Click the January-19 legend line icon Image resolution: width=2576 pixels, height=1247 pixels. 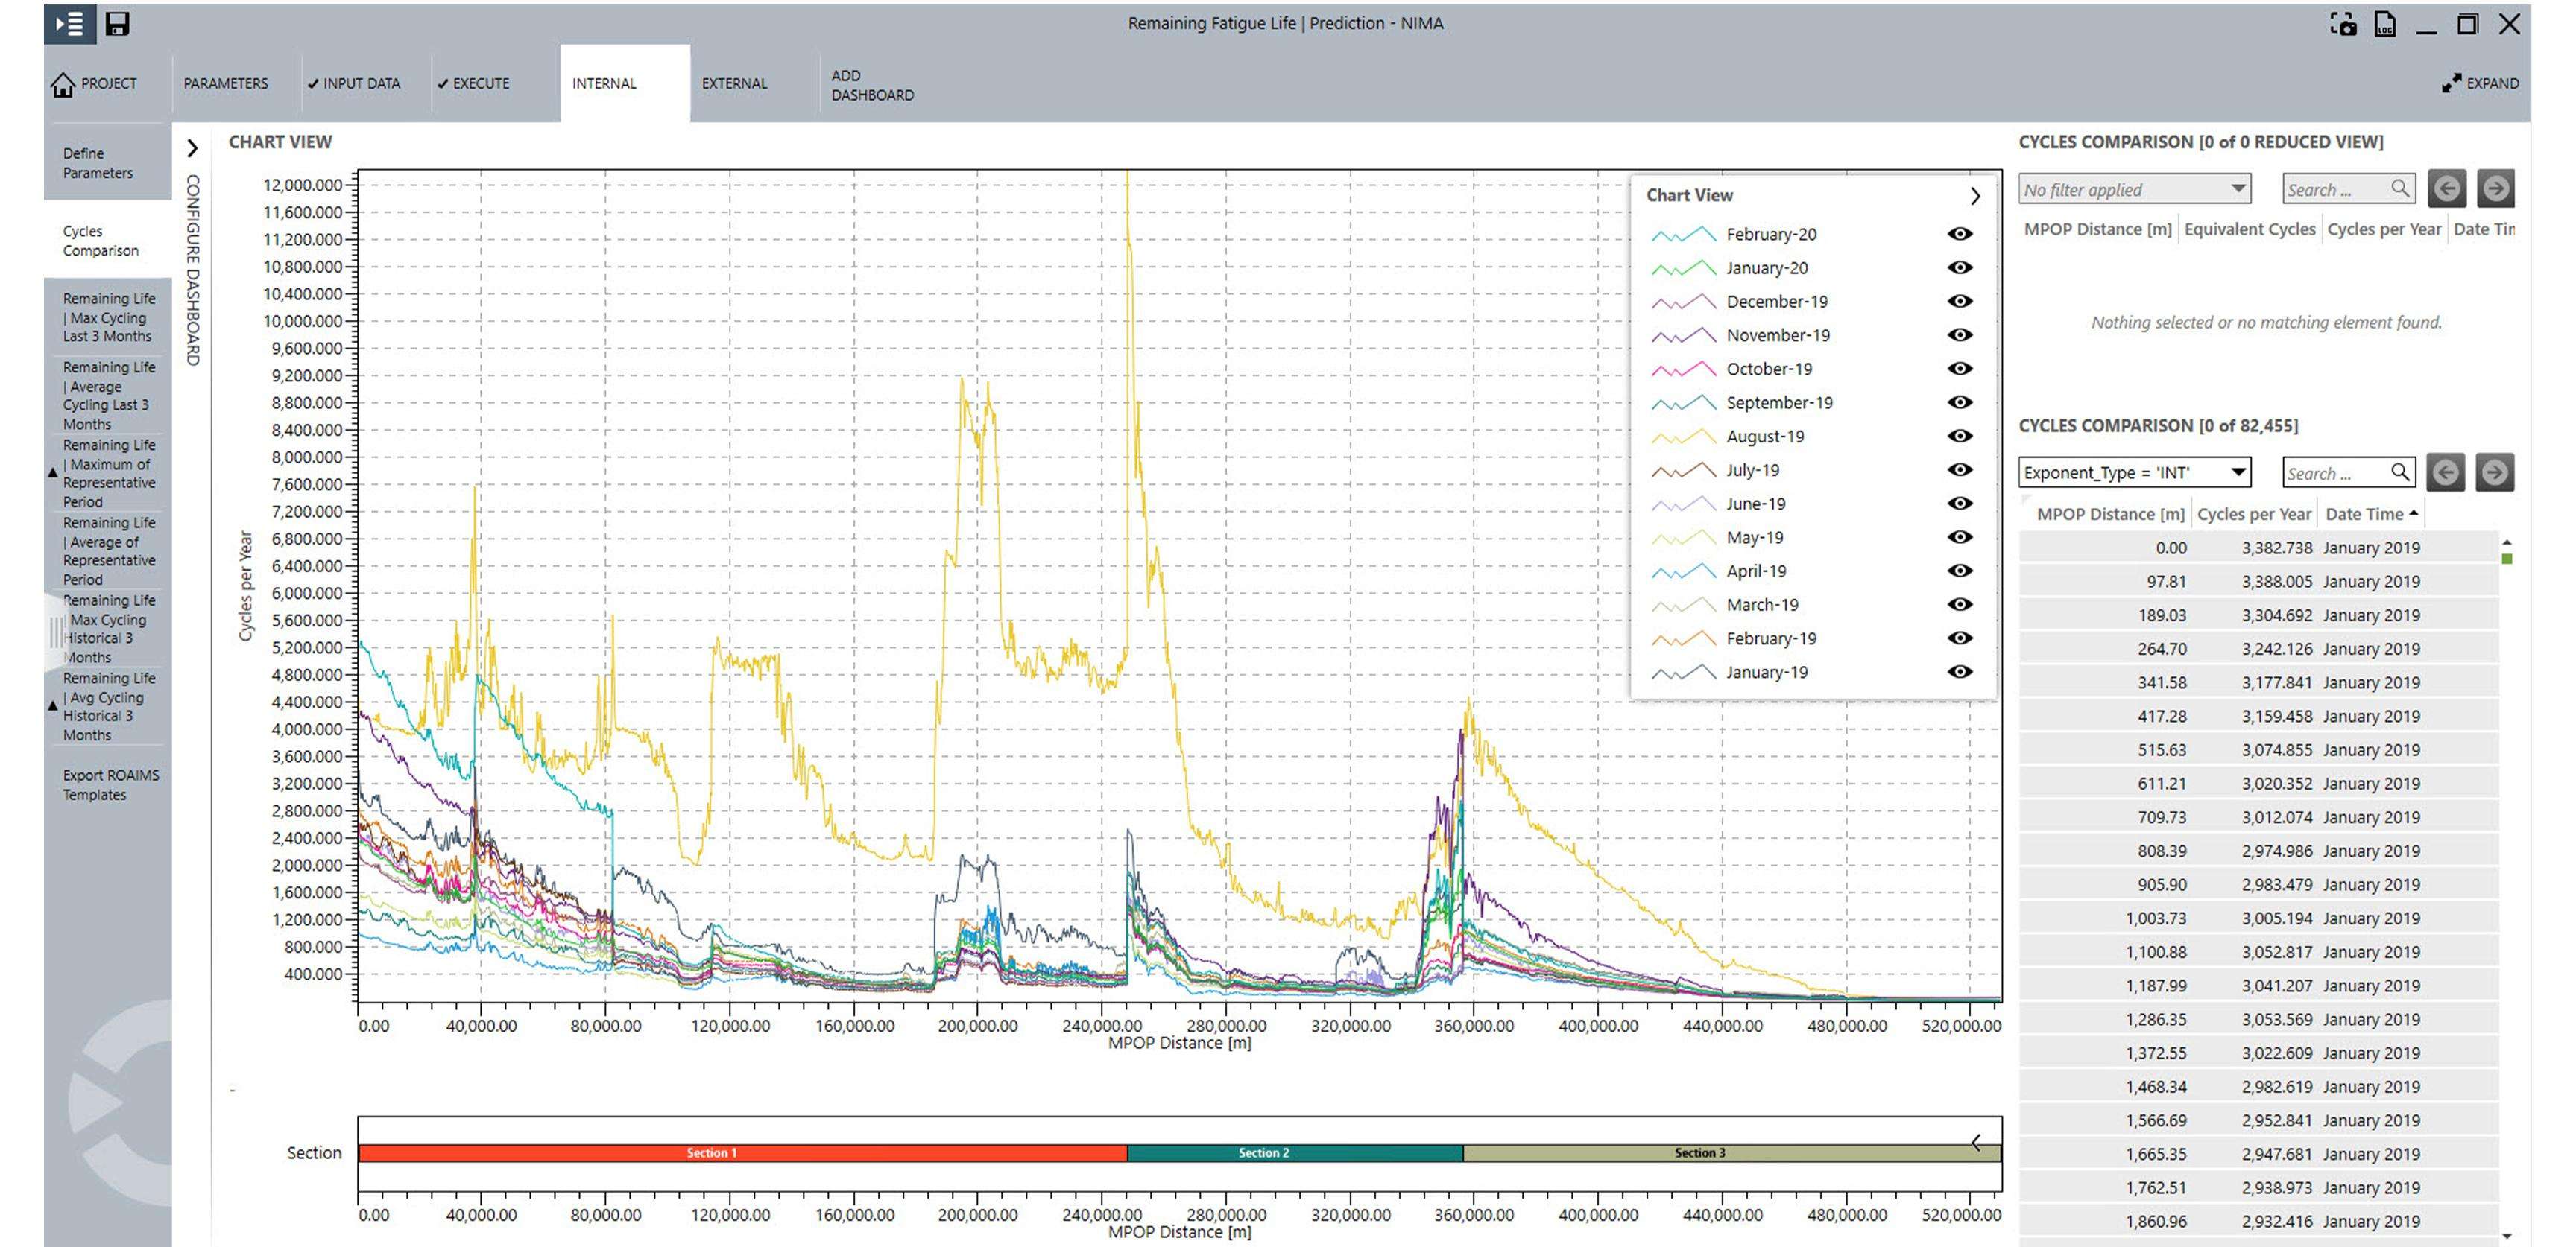[x=1684, y=673]
